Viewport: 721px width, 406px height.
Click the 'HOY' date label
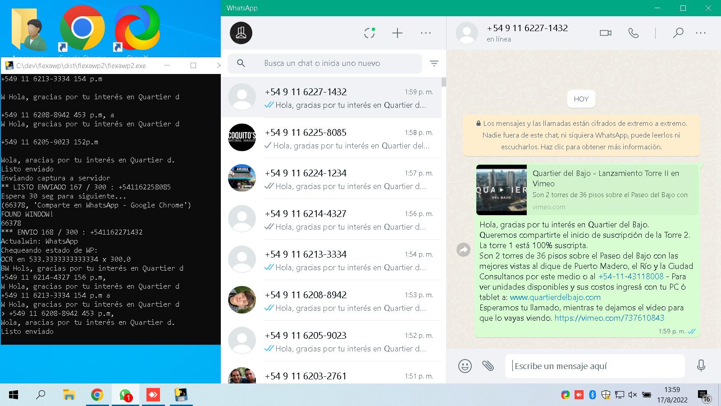(x=581, y=99)
